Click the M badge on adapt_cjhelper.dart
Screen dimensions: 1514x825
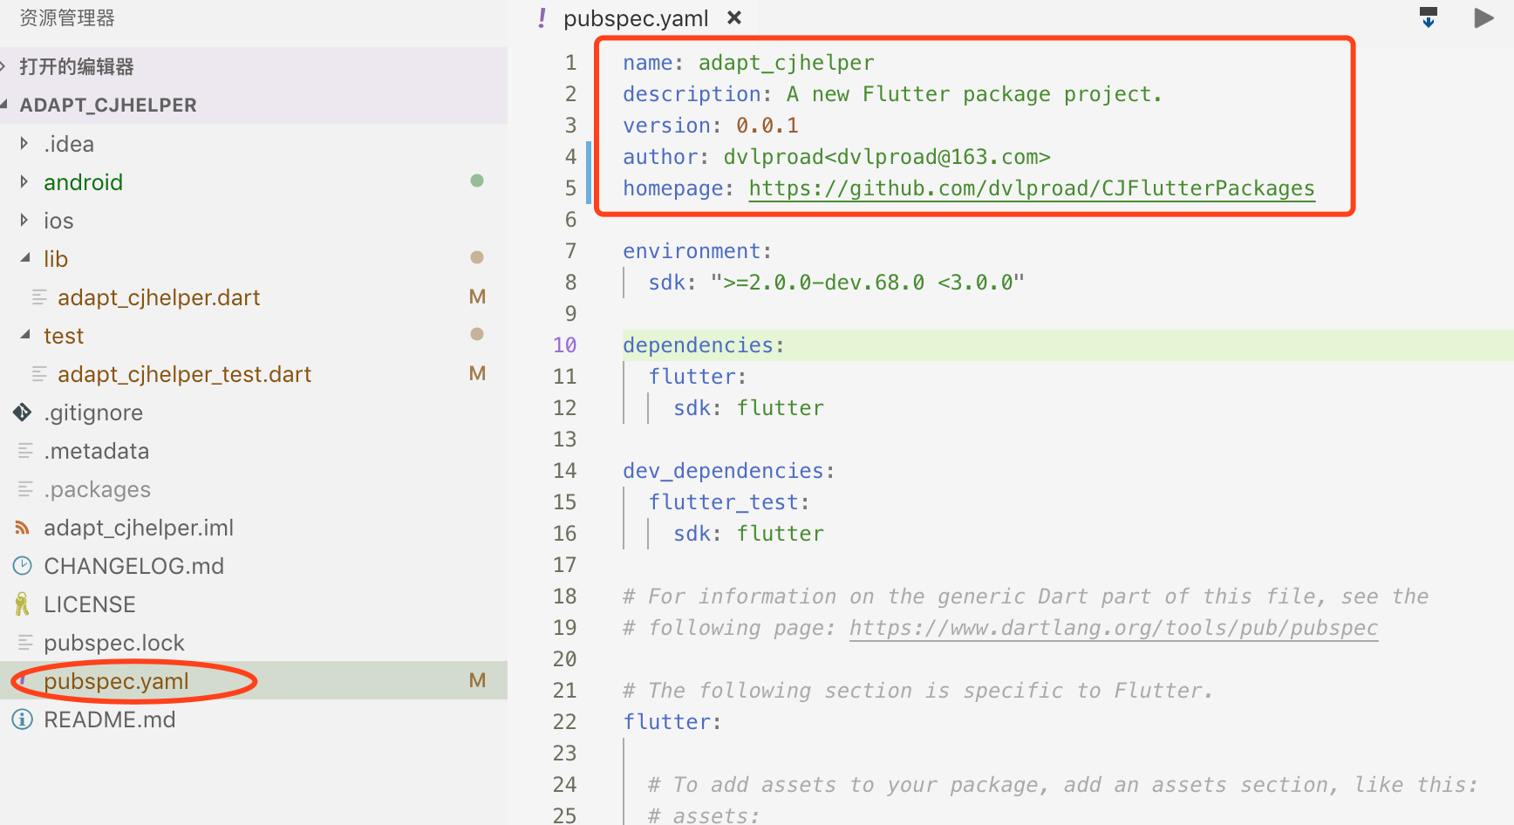coord(477,297)
